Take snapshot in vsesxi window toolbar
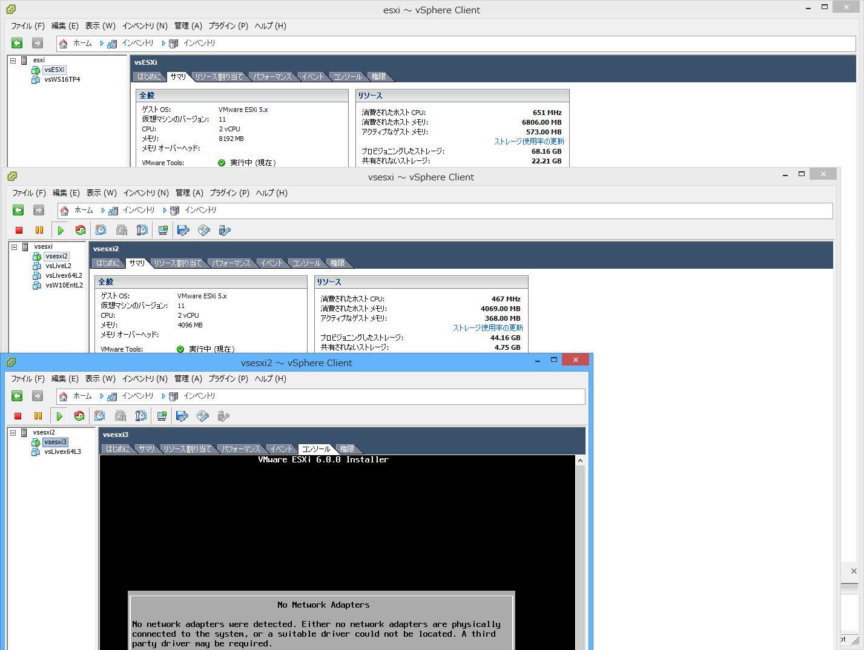864x650 pixels. coord(101,230)
